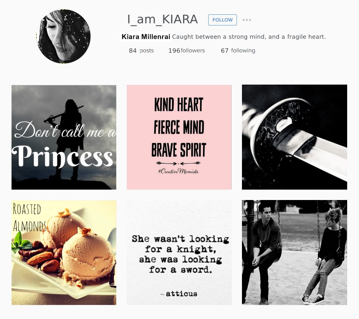The height and width of the screenshot is (319, 359).
Task: Open the couple on swings photo
Action: [294, 252]
